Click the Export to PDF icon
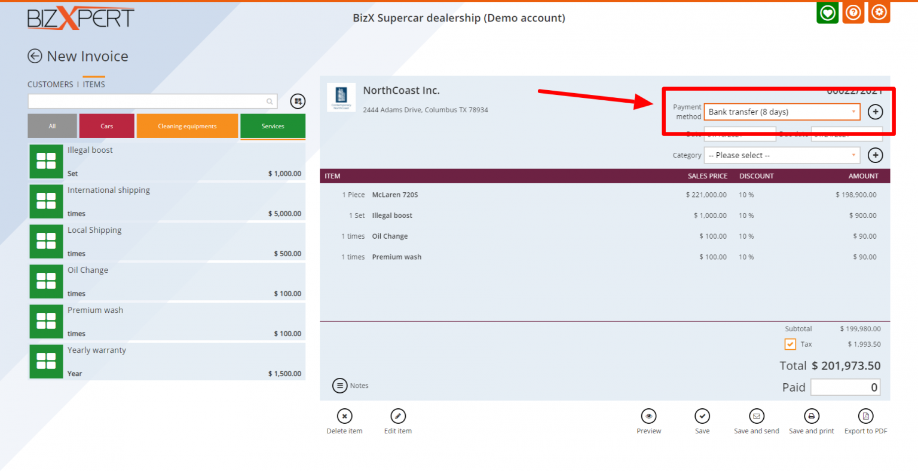Screen dimensions: 918x471 tap(865, 416)
